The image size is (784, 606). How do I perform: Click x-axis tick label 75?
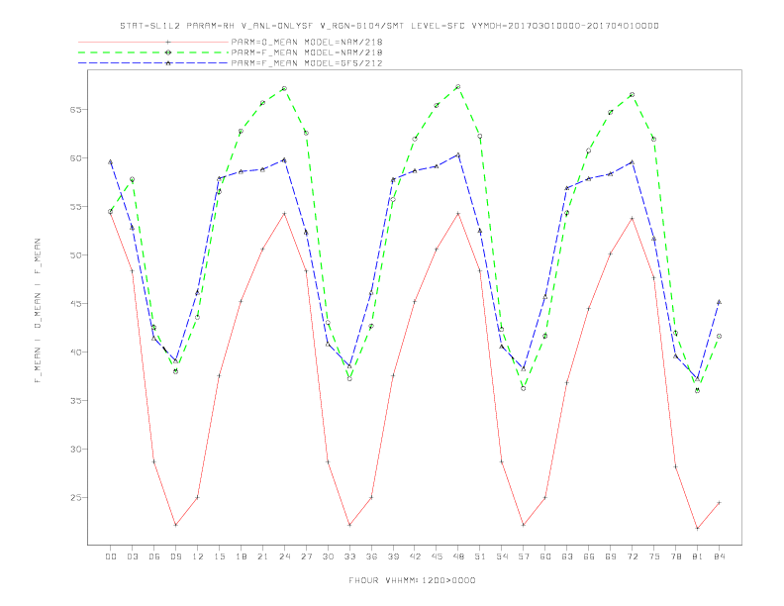[654, 556]
